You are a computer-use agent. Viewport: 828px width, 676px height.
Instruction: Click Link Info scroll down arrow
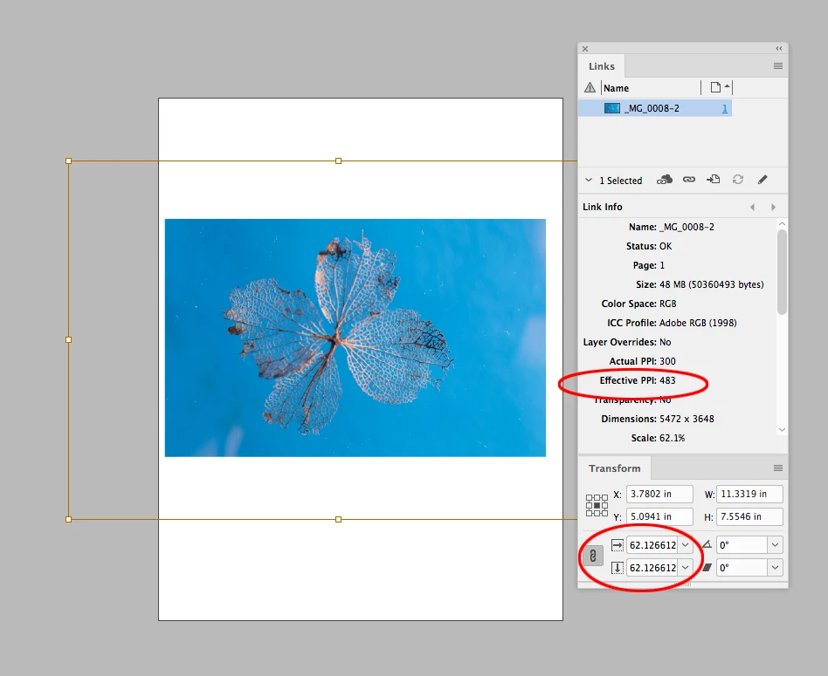coord(782,430)
